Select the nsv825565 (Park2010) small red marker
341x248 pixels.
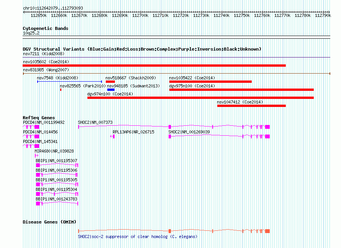pyautogui.click(x=61, y=90)
